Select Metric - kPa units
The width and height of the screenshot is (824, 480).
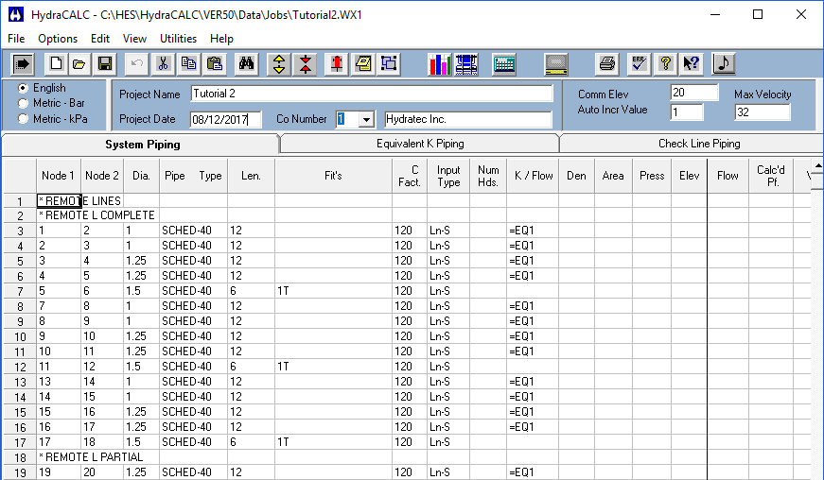point(23,118)
